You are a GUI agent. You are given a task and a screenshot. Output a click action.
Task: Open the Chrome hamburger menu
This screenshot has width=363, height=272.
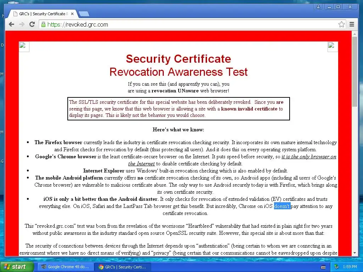point(352,24)
